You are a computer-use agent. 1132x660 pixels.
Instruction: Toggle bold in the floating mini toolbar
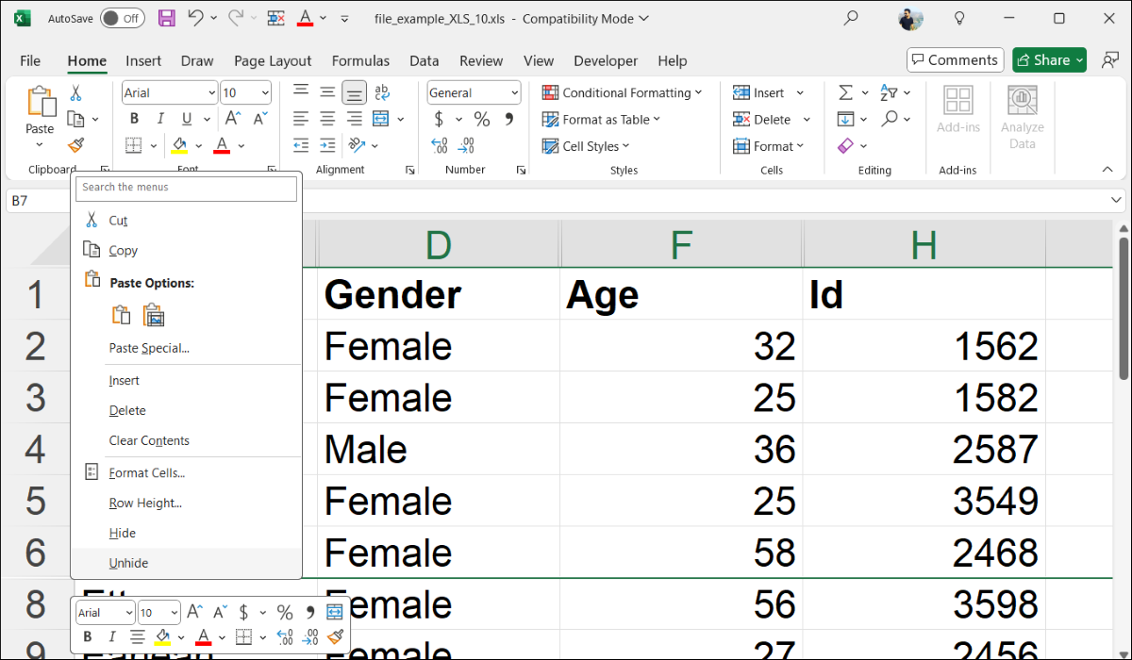86,636
